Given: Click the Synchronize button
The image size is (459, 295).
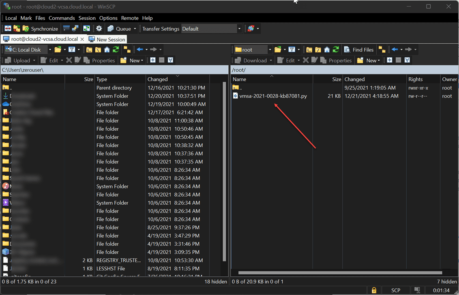Looking at the screenshot, I should click(x=40, y=29).
